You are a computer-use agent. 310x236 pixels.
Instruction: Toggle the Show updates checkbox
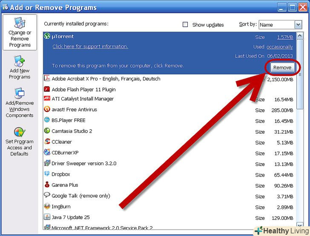point(185,25)
